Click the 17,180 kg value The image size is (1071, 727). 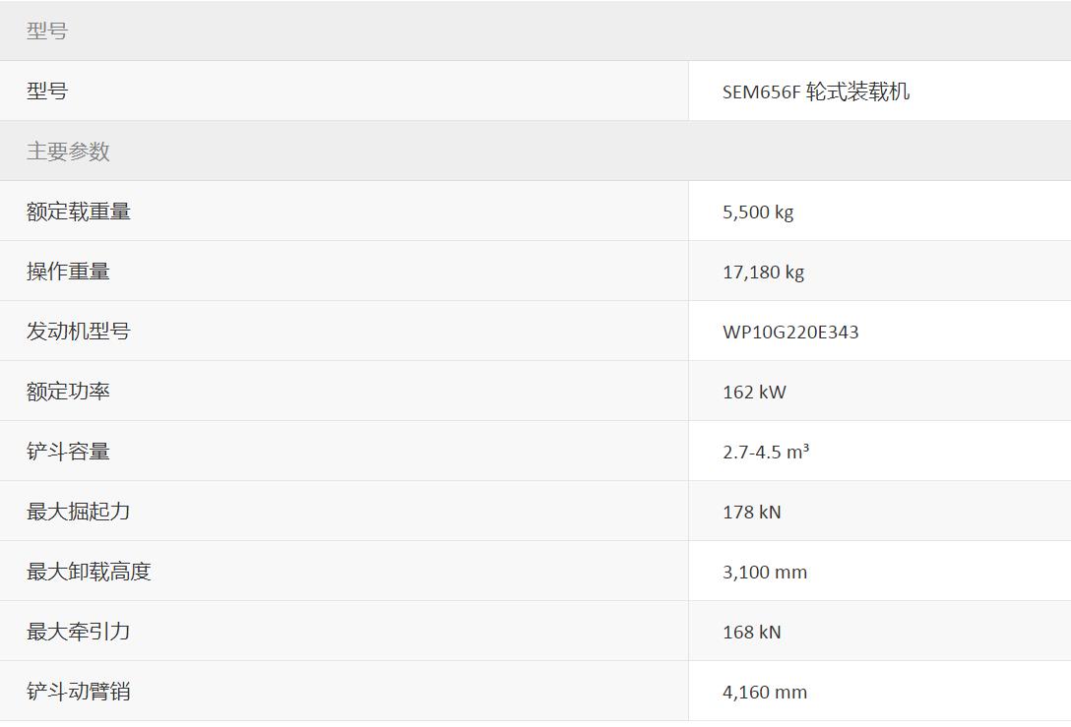763,272
